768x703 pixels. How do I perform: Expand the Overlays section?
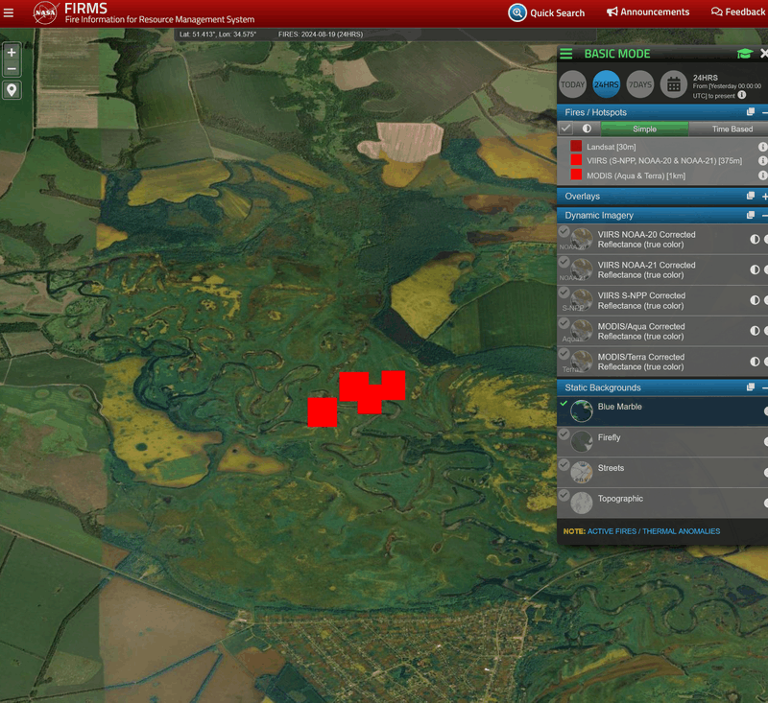764,197
